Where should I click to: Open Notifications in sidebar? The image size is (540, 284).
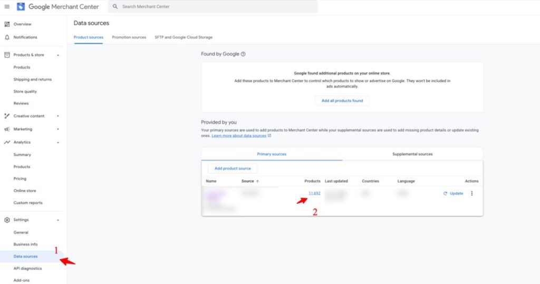[x=25, y=37]
